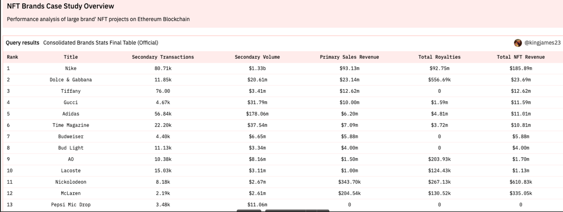Select the Time Magazine title cell
This screenshot has height=212, width=563.
(71, 125)
